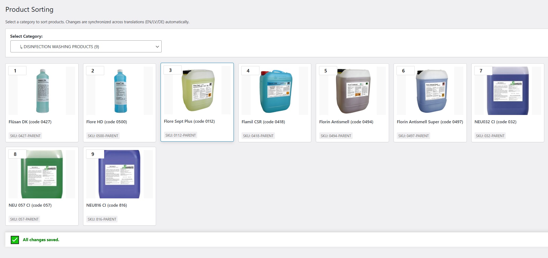The image size is (548, 258).
Task: Click the dropdown chevron arrow
Action: pos(157,47)
